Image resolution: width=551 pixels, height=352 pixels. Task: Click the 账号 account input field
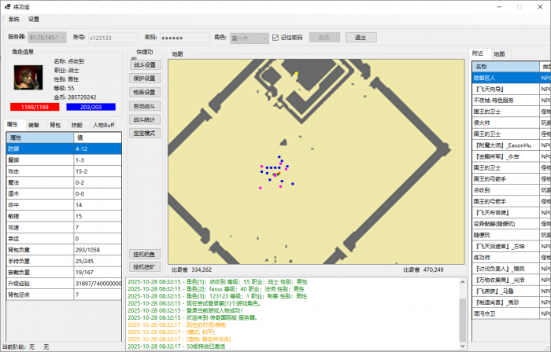pos(113,37)
